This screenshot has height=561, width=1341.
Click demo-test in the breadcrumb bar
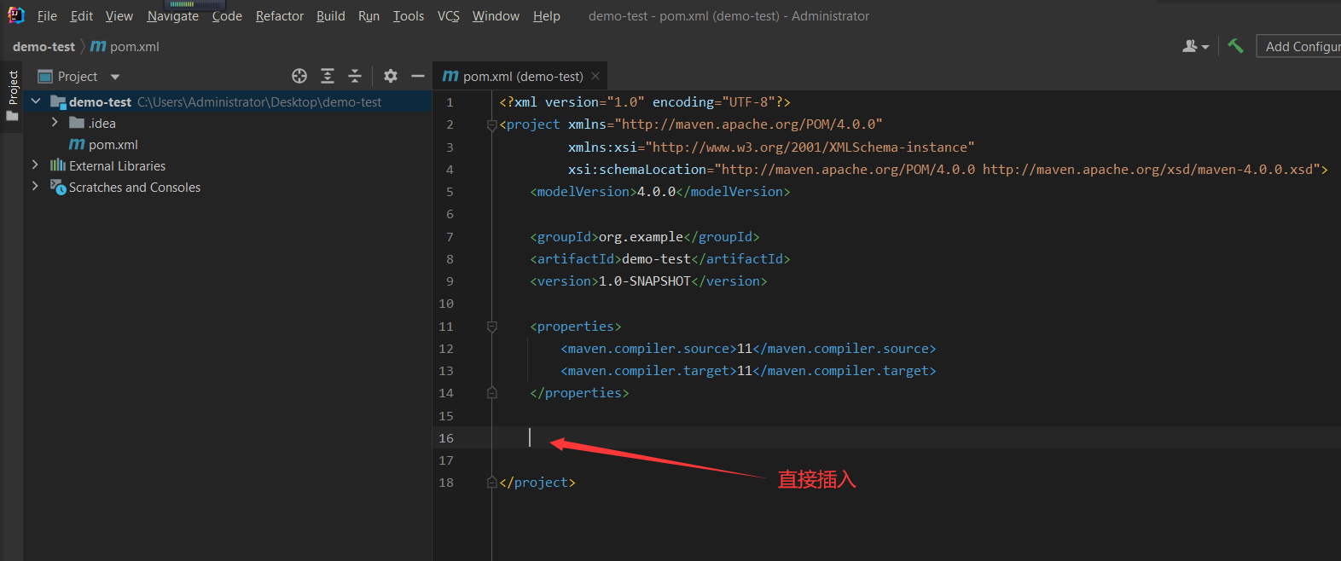pyautogui.click(x=44, y=47)
